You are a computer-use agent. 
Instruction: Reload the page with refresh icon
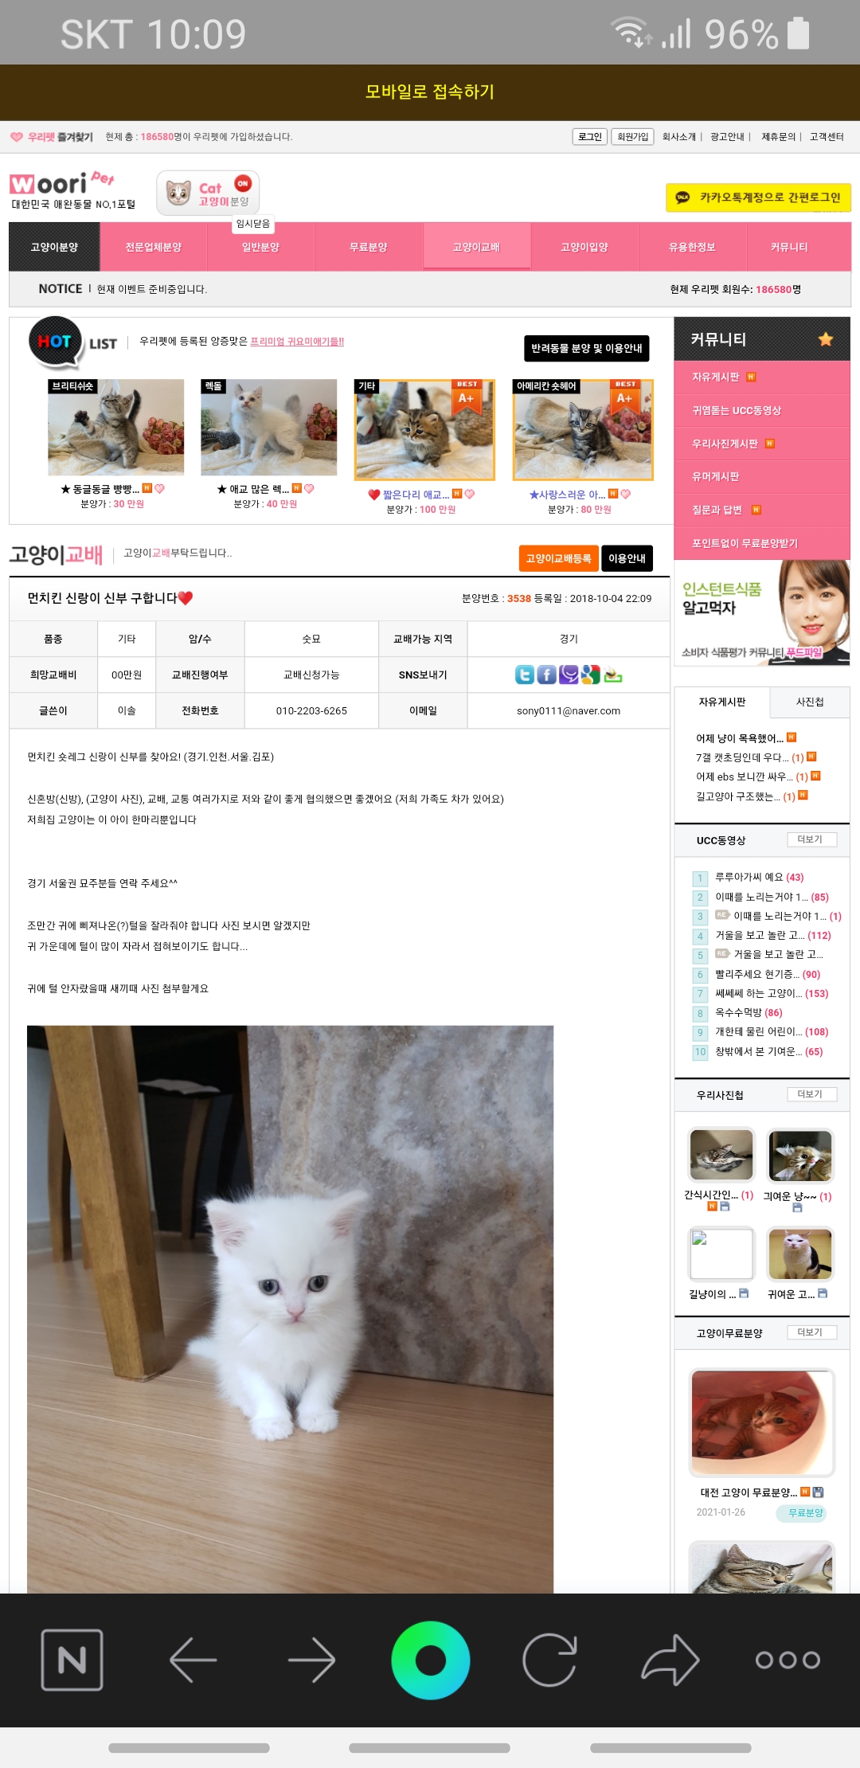coord(549,1660)
